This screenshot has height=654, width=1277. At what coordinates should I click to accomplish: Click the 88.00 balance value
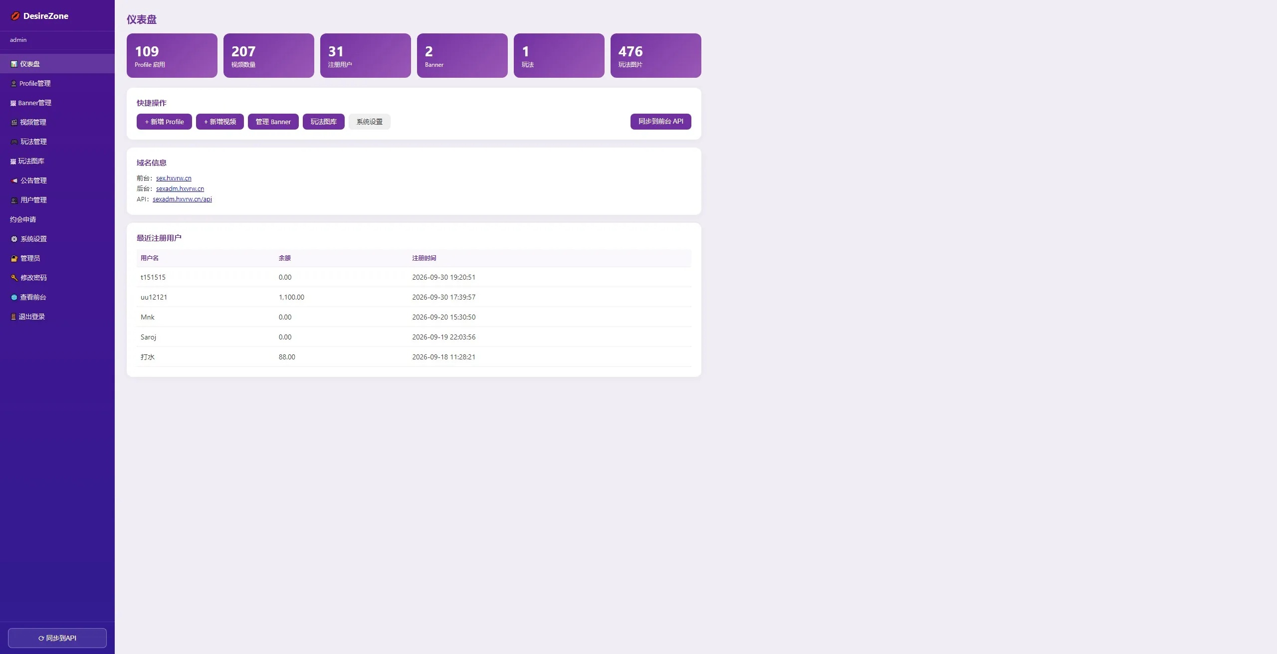287,357
